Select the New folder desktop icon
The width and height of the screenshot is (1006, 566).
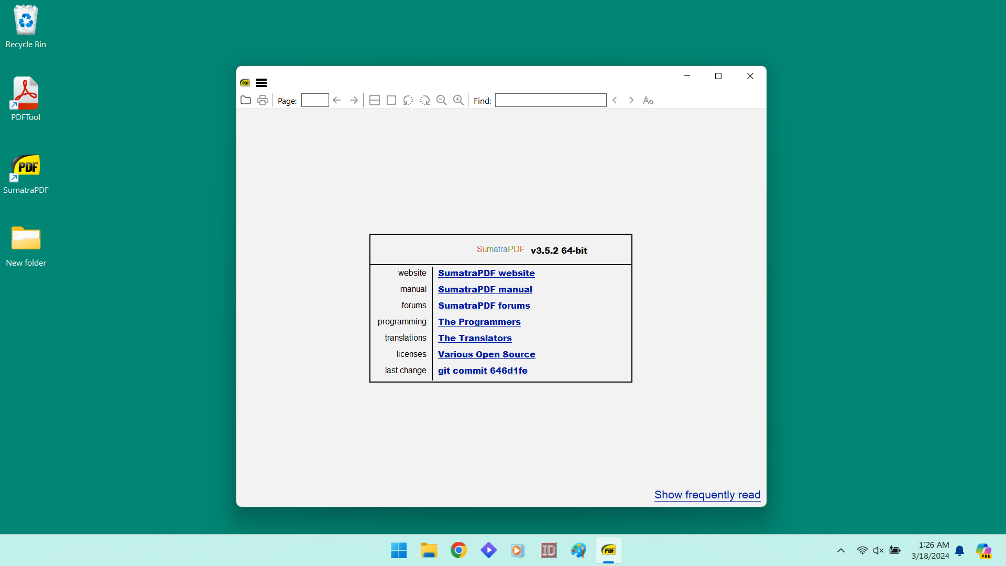click(x=26, y=246)
